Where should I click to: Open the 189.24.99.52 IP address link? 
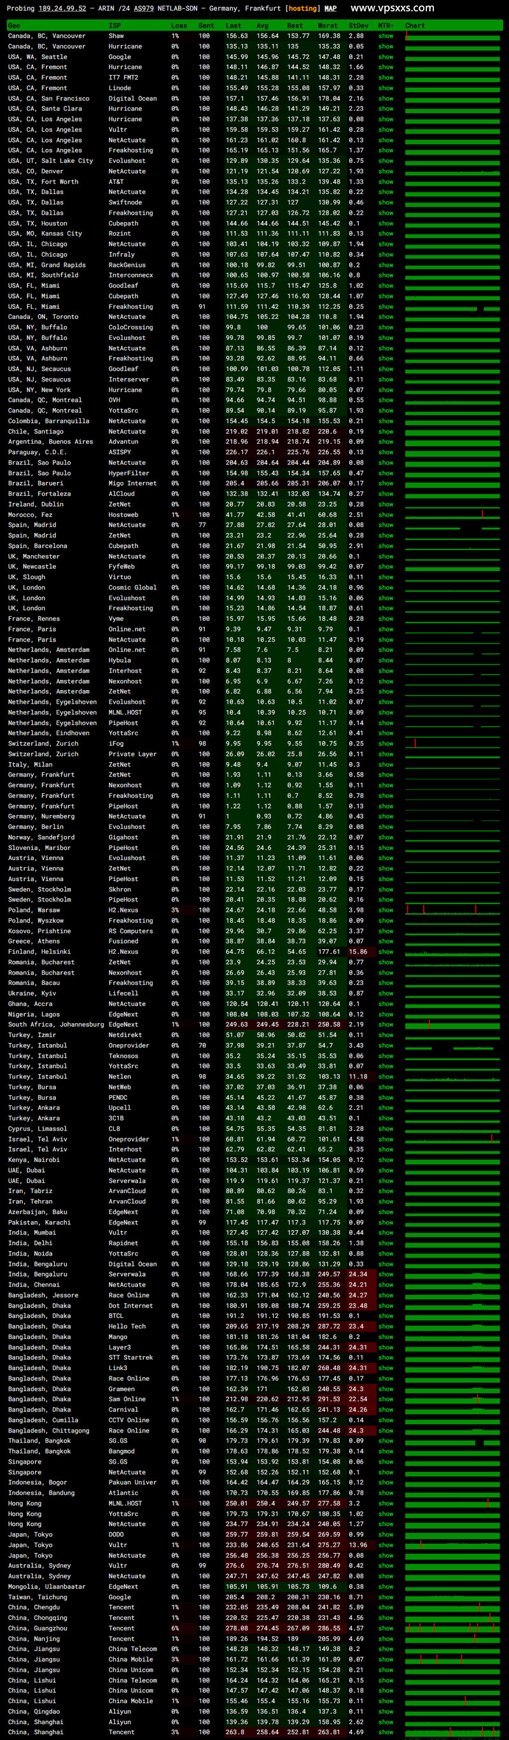click(x=62, y=9)
